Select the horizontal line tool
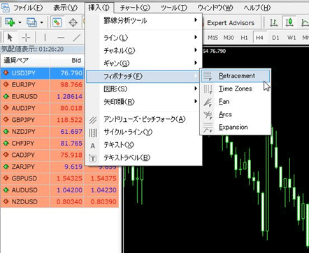Viewport: 309px width, 253px height. pos(61,37)
